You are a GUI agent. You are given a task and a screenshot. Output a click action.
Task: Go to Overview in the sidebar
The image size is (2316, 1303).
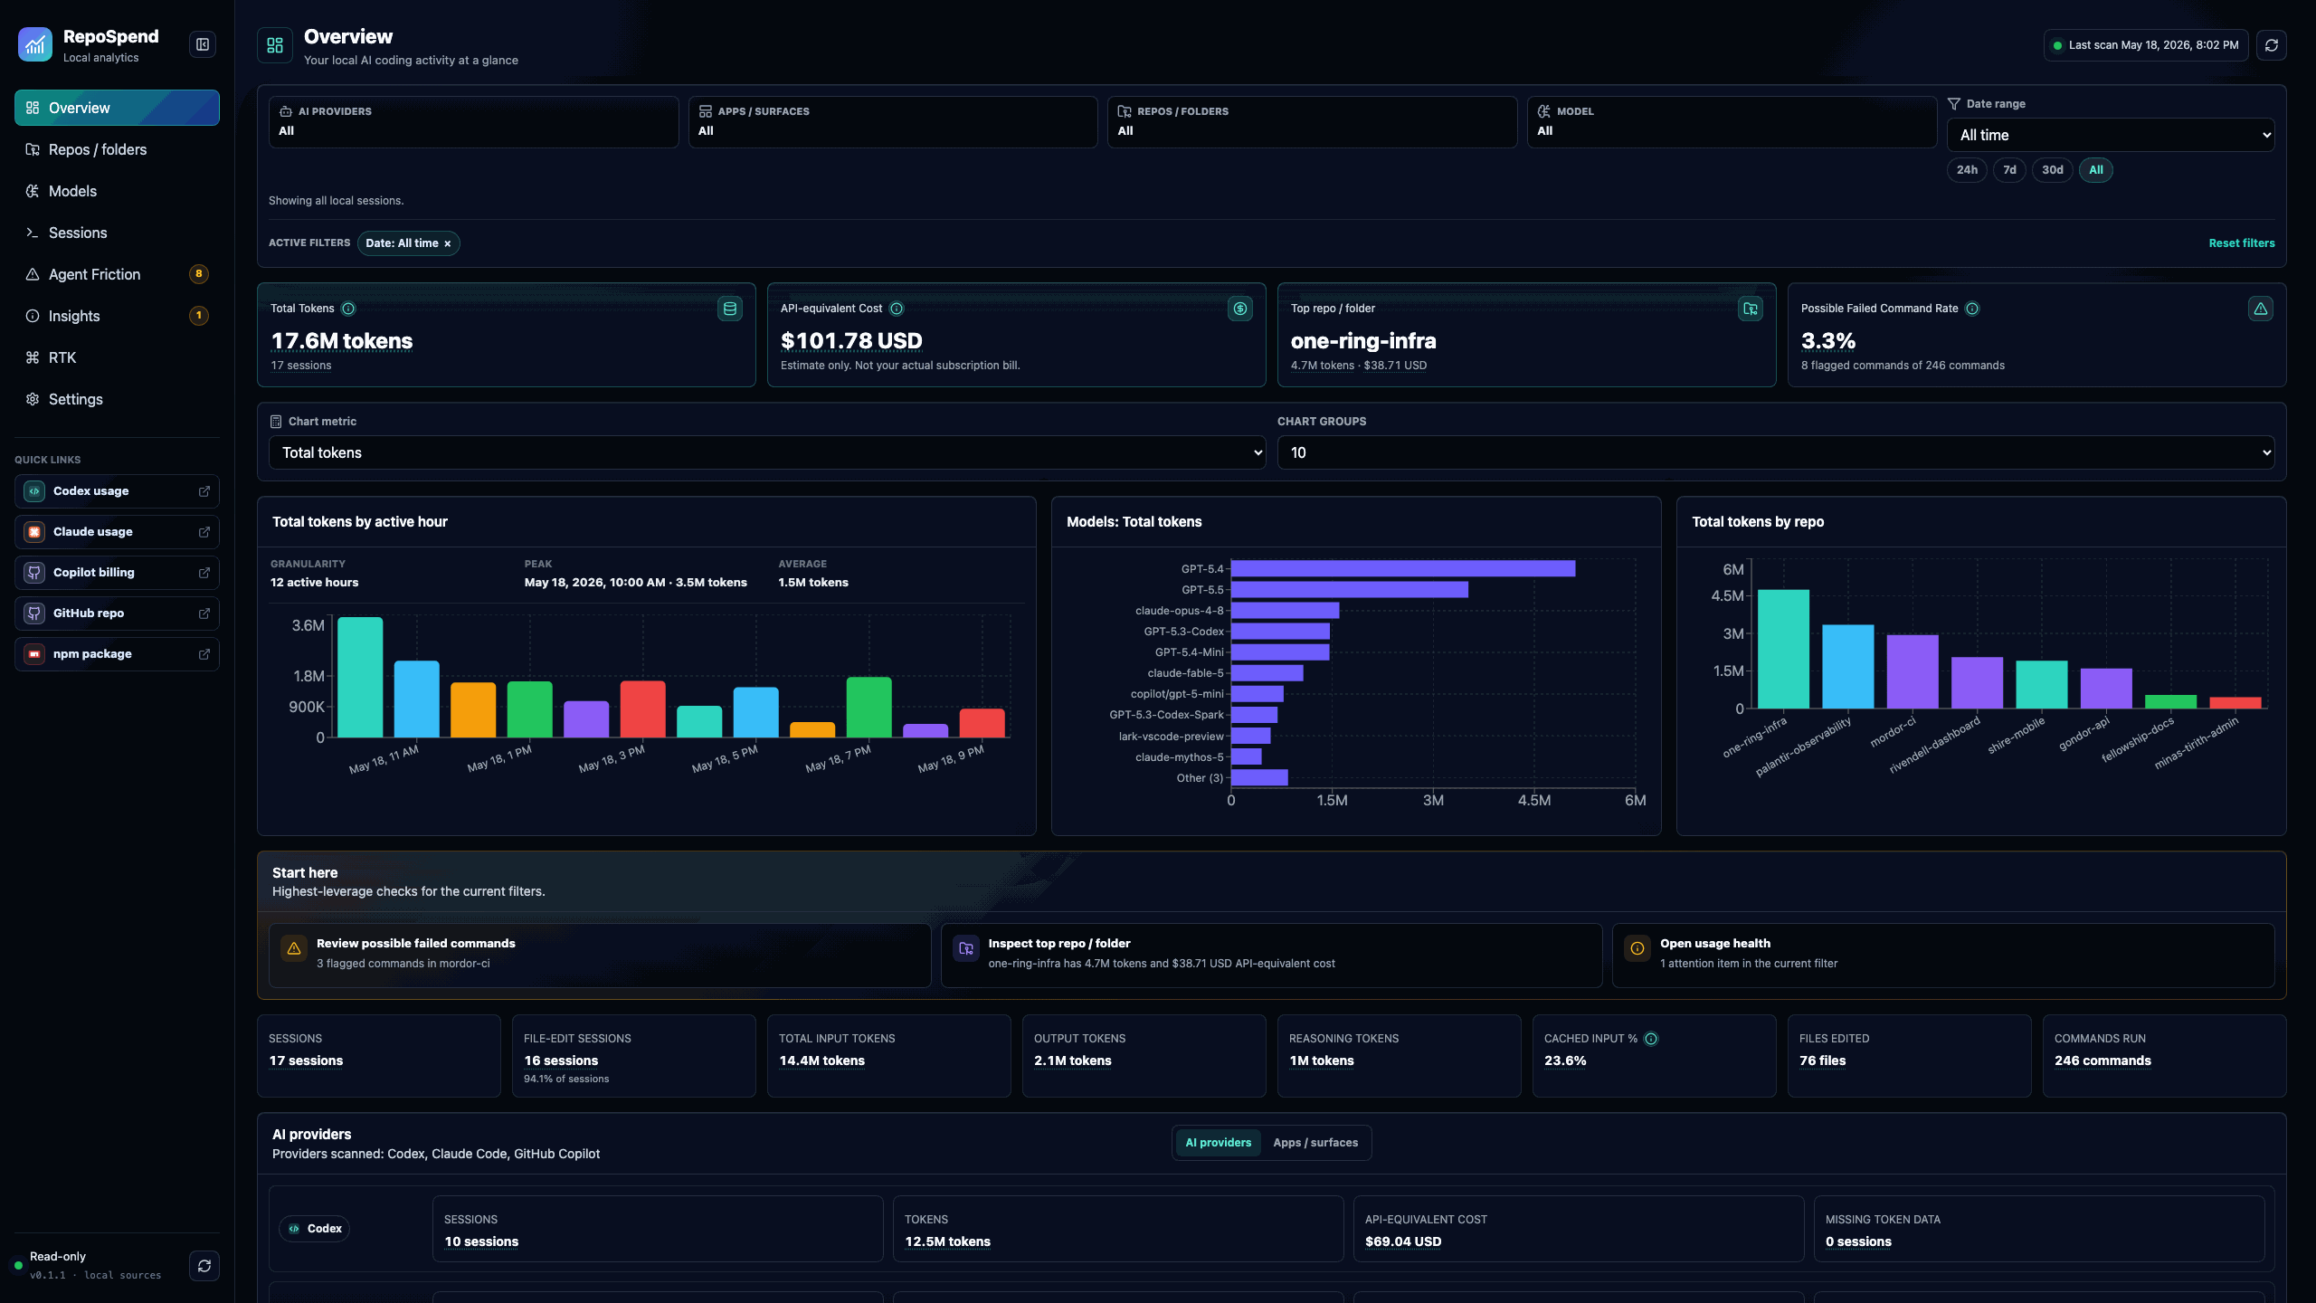tap(117, 108)
